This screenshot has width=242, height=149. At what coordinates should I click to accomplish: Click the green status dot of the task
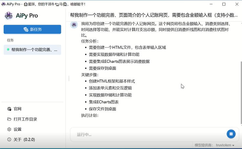pos(8,49)
